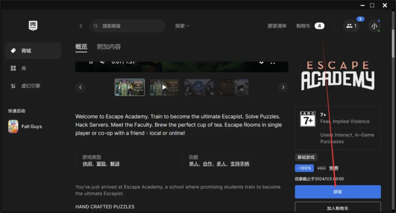Toggle the video mute speaker icon

point(102,62)
